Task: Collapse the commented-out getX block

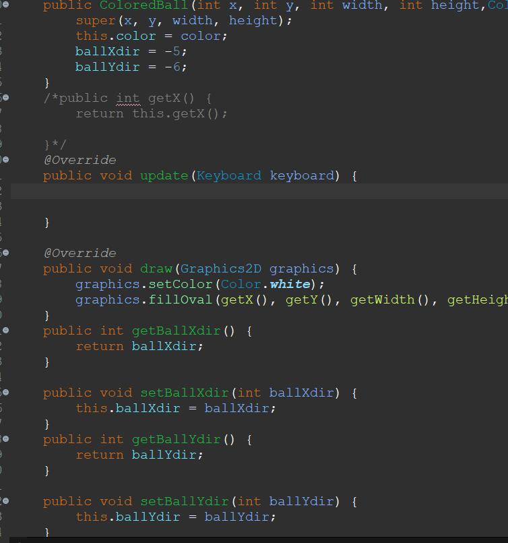Action: (x=5, y=98)
